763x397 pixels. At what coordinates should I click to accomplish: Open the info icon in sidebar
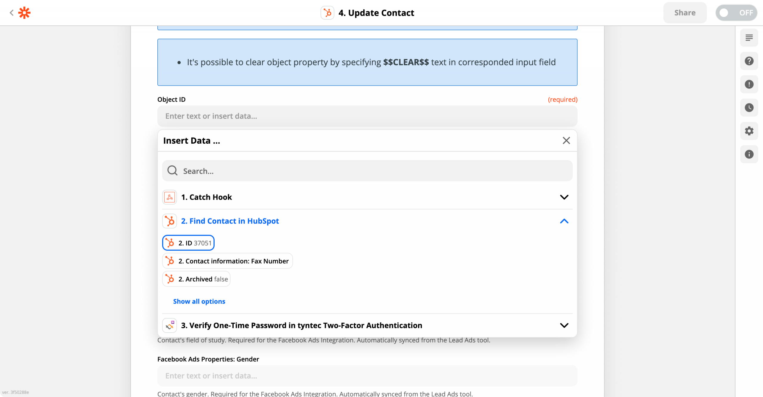(x=749, y=154)
